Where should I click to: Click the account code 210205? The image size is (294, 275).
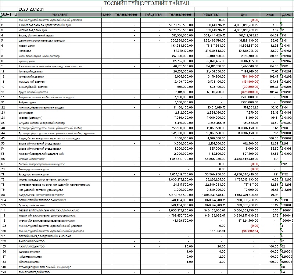(286, 92)
